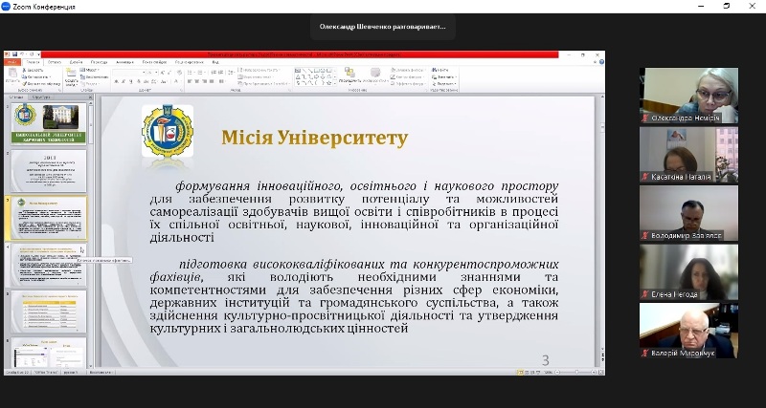Screen dimensions: 766x408
Task: Open the Quick Access Toolbar customize arrow
Action: pyautogui.click(x=38, y=54)
